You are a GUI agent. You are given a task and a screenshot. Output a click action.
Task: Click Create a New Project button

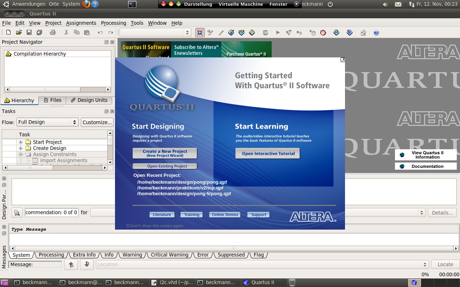tap(165, 153)
